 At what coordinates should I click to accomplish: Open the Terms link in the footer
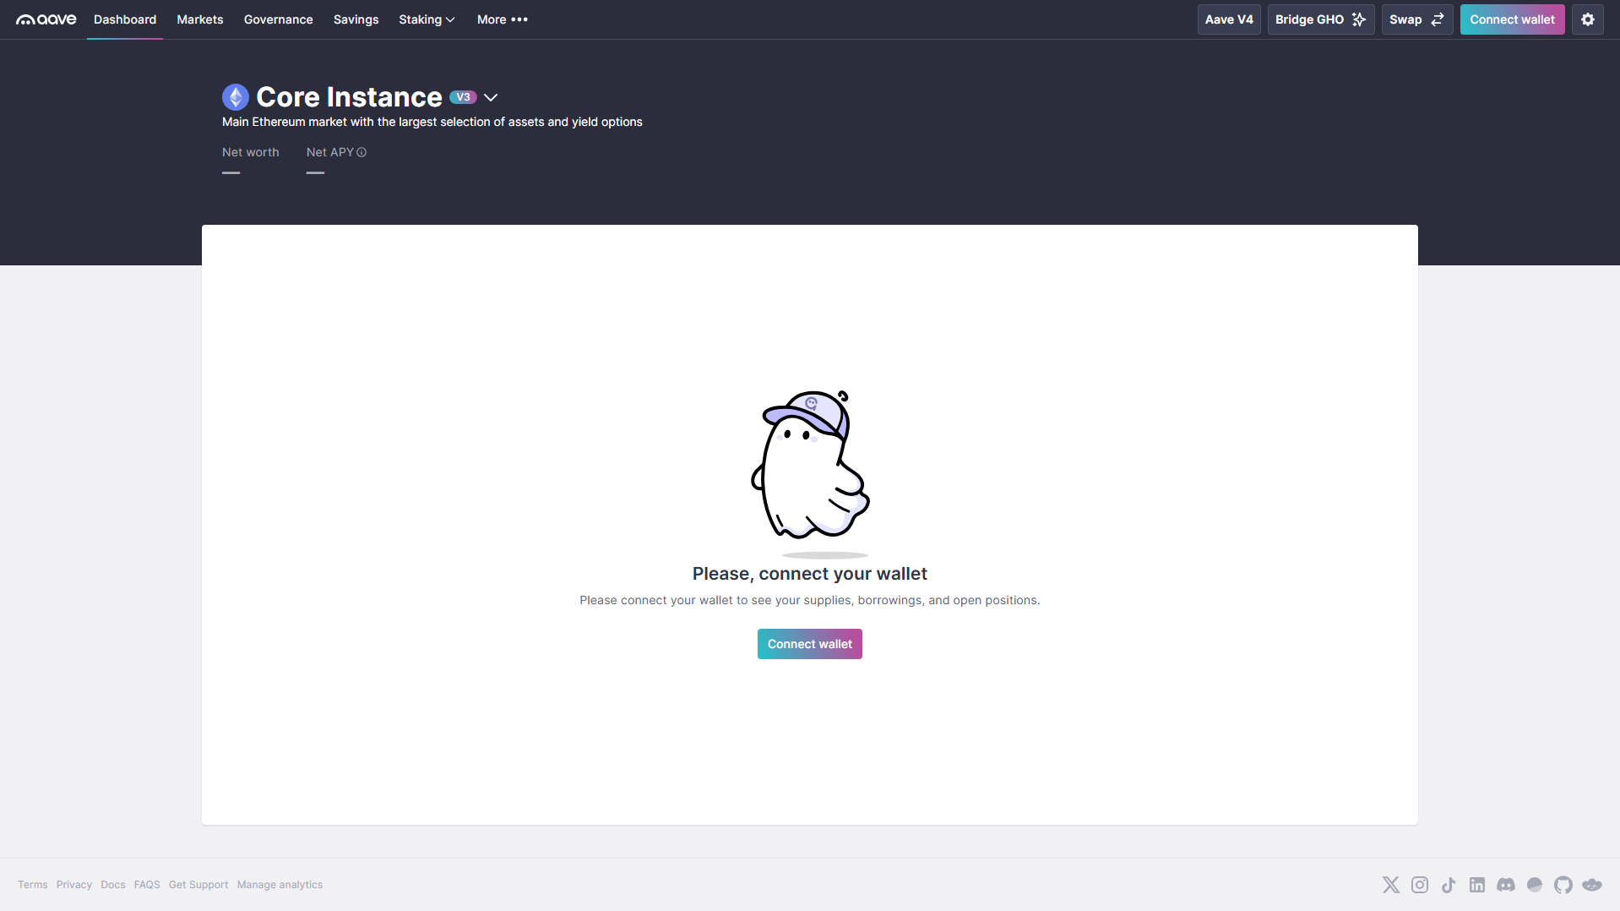[33, 885]
